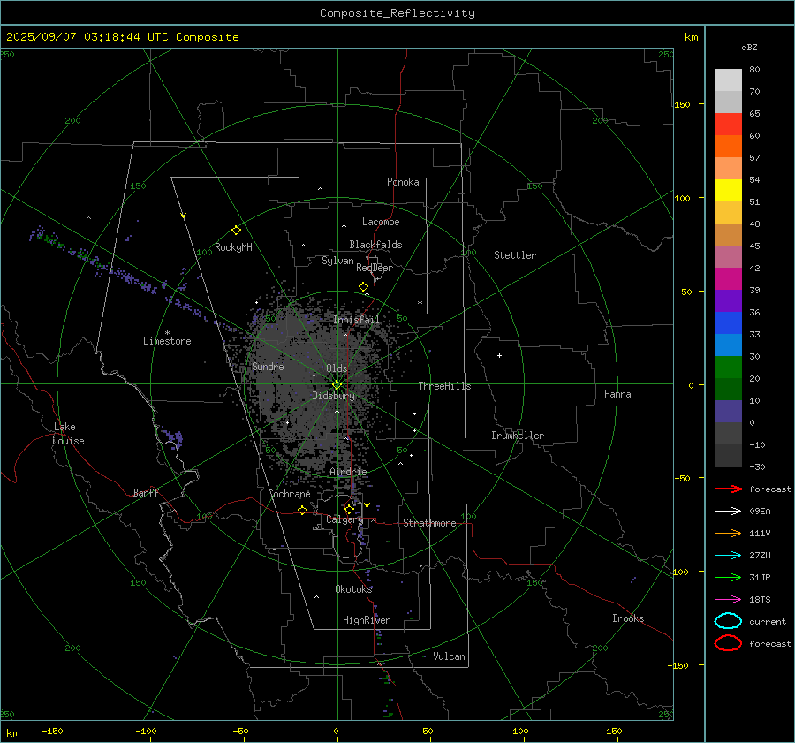Click the yellow diamond marker above Calgary
This screenshot has width=795, height=743.
tap(349, 509)
